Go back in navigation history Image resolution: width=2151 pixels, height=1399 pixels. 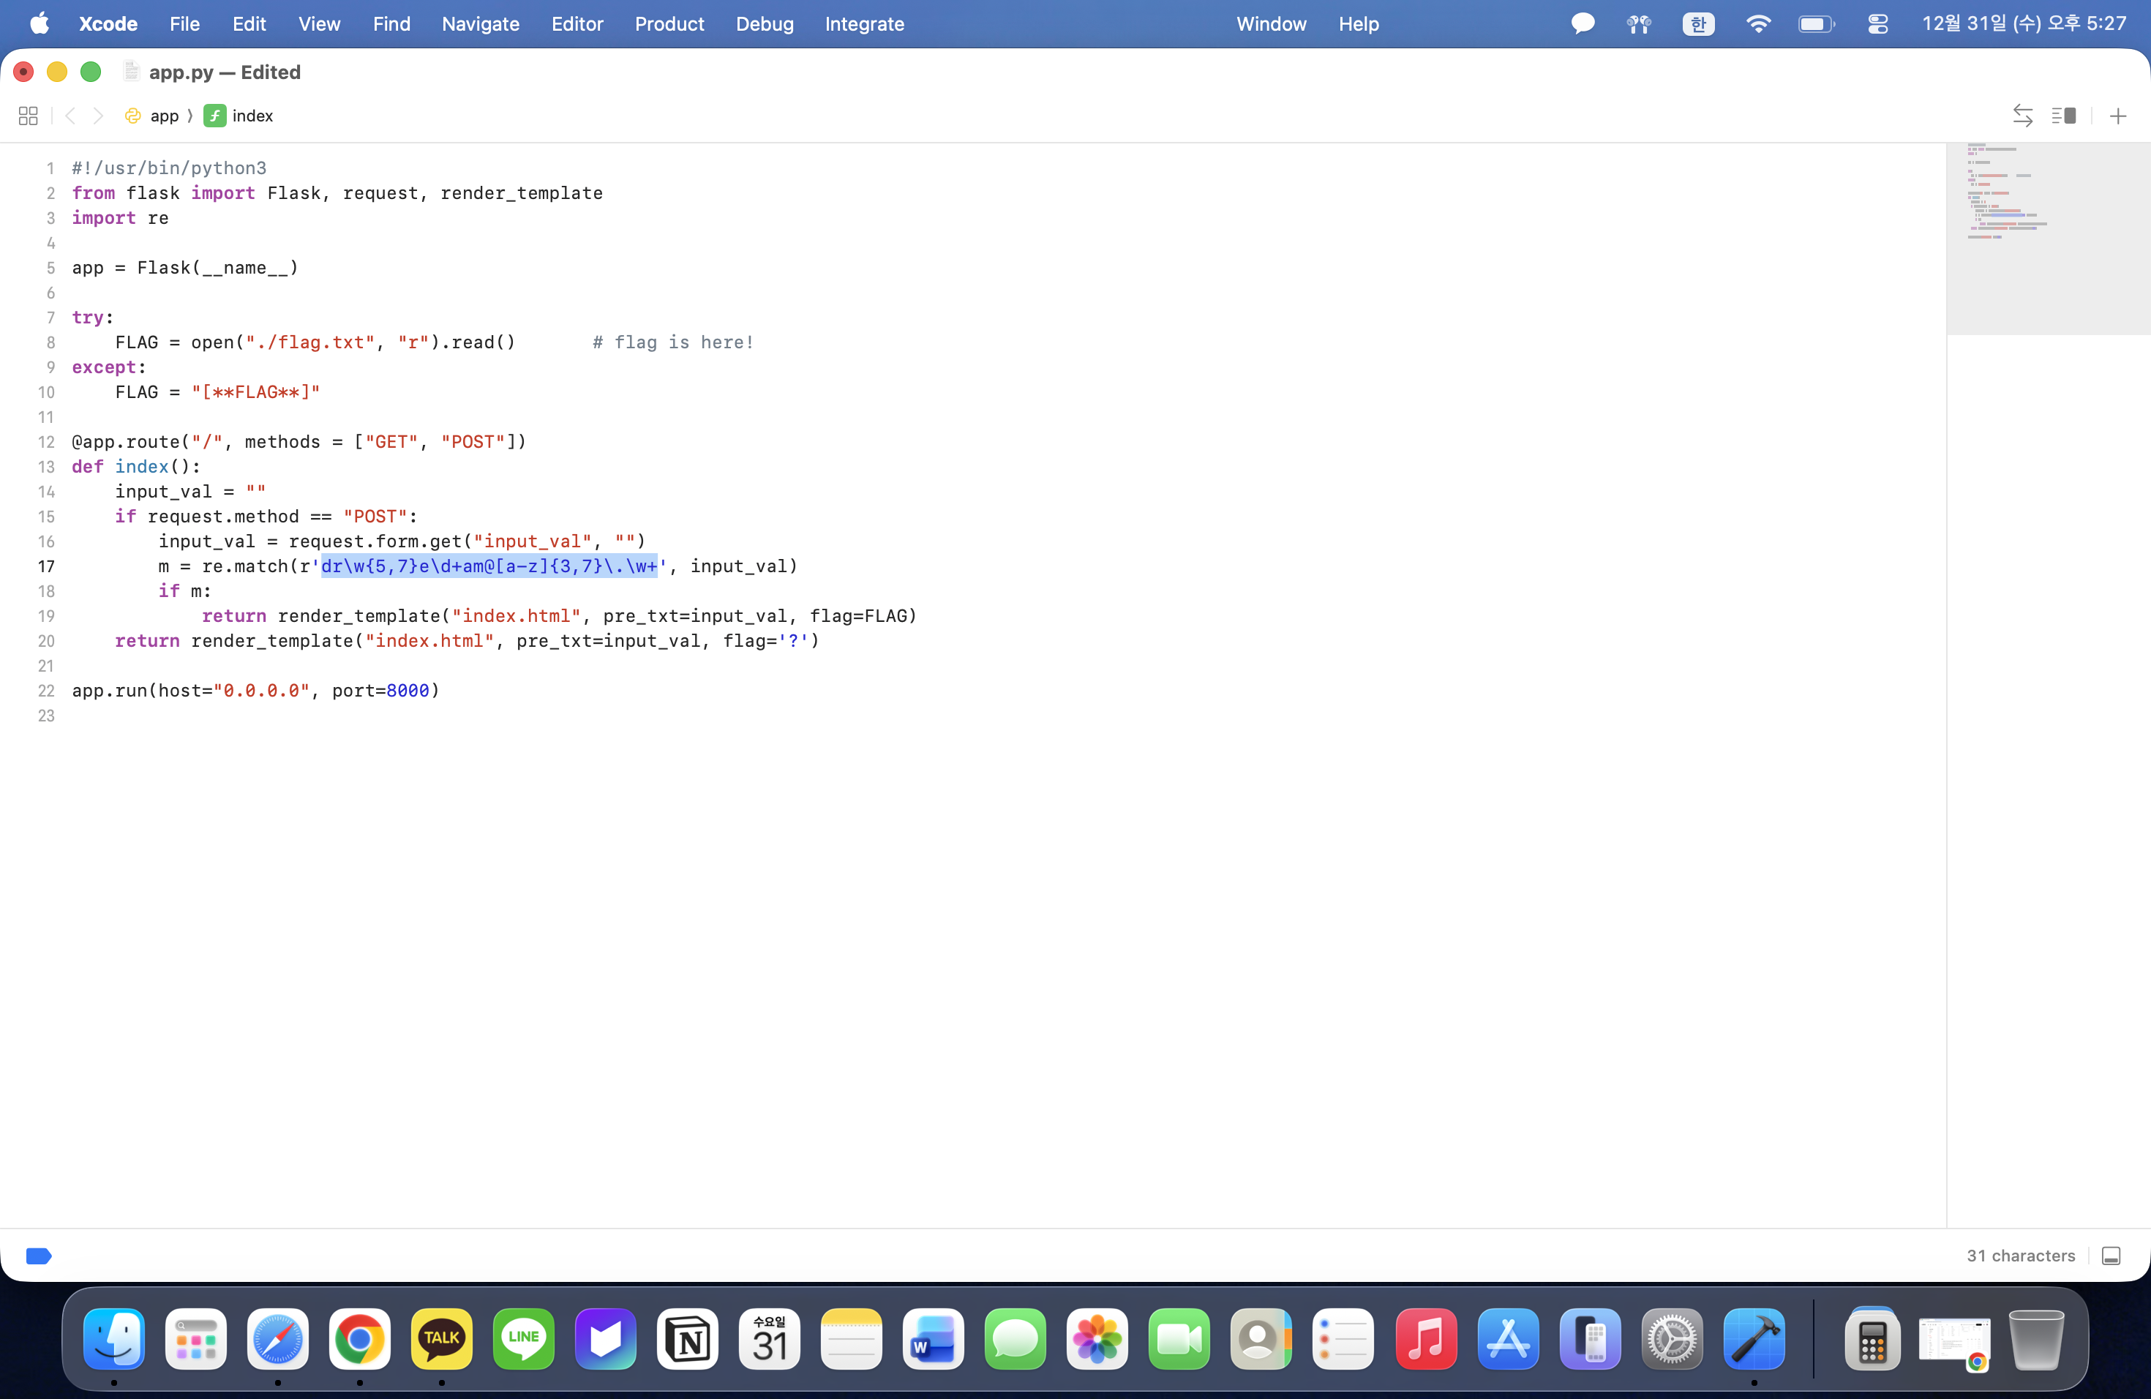tap(70, 116)
